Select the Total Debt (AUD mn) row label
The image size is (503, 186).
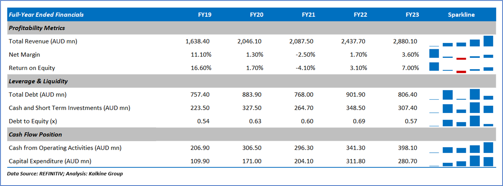tap(38, 94)
